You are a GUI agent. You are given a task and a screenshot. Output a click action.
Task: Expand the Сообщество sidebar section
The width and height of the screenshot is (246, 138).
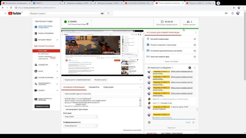point(57,65)
